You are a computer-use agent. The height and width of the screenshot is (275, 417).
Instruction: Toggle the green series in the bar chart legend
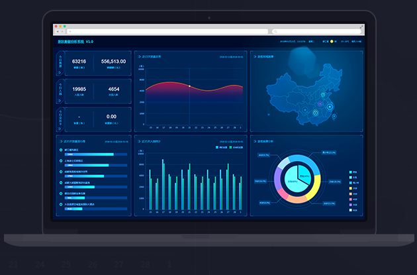click(236, 147)
